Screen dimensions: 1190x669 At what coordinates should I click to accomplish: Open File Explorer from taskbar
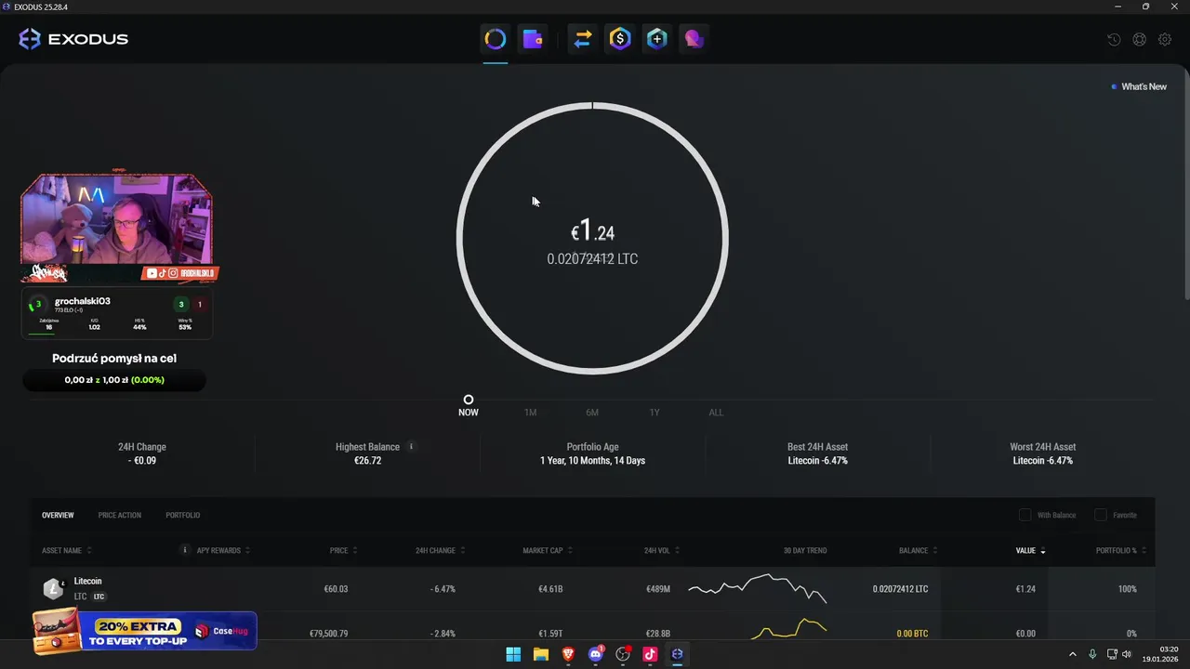(541, 654)
